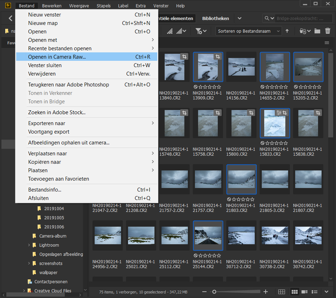Choose Afsluiten from the menu
Viewport: 336px width, 298px height.
(87, 198)
